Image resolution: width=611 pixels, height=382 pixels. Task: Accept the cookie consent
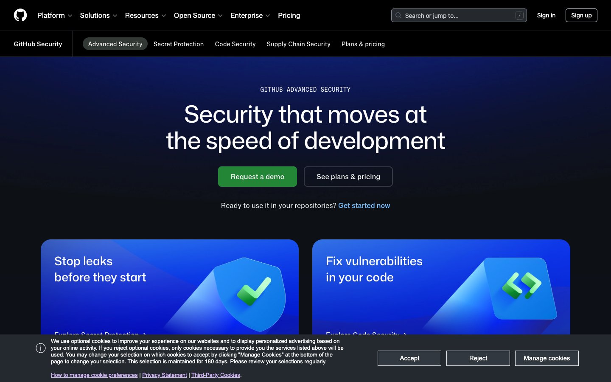tap(409, 358)
